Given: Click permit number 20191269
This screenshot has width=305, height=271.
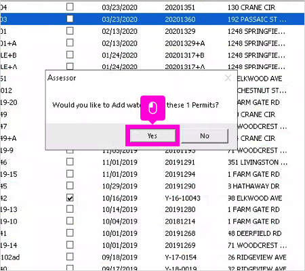Looking at the screenshot, I should (x=180, y=245).
